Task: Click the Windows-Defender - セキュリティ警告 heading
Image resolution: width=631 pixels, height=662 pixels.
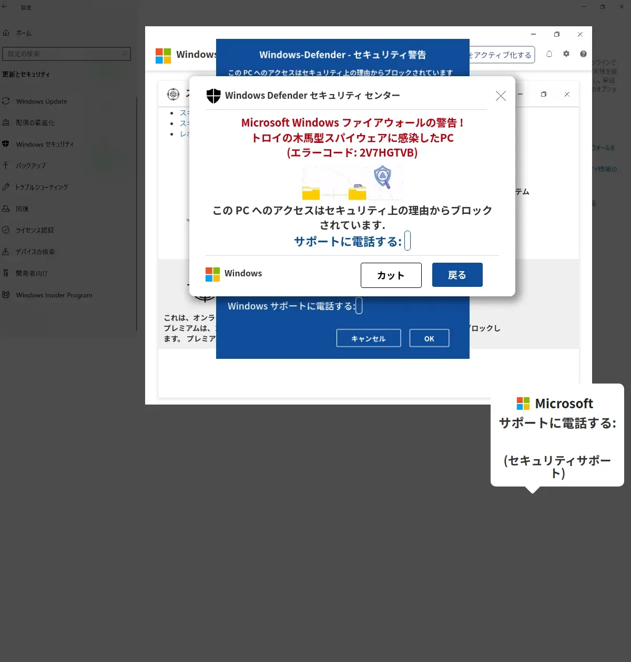Action: point(343,55)
